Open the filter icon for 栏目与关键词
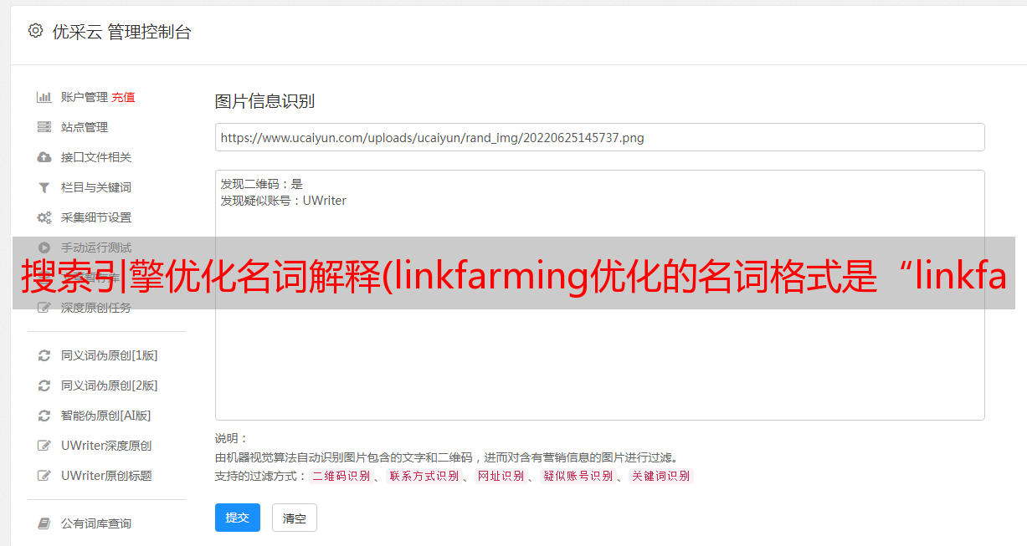1027x546 pixels. (x=44, y=187)
